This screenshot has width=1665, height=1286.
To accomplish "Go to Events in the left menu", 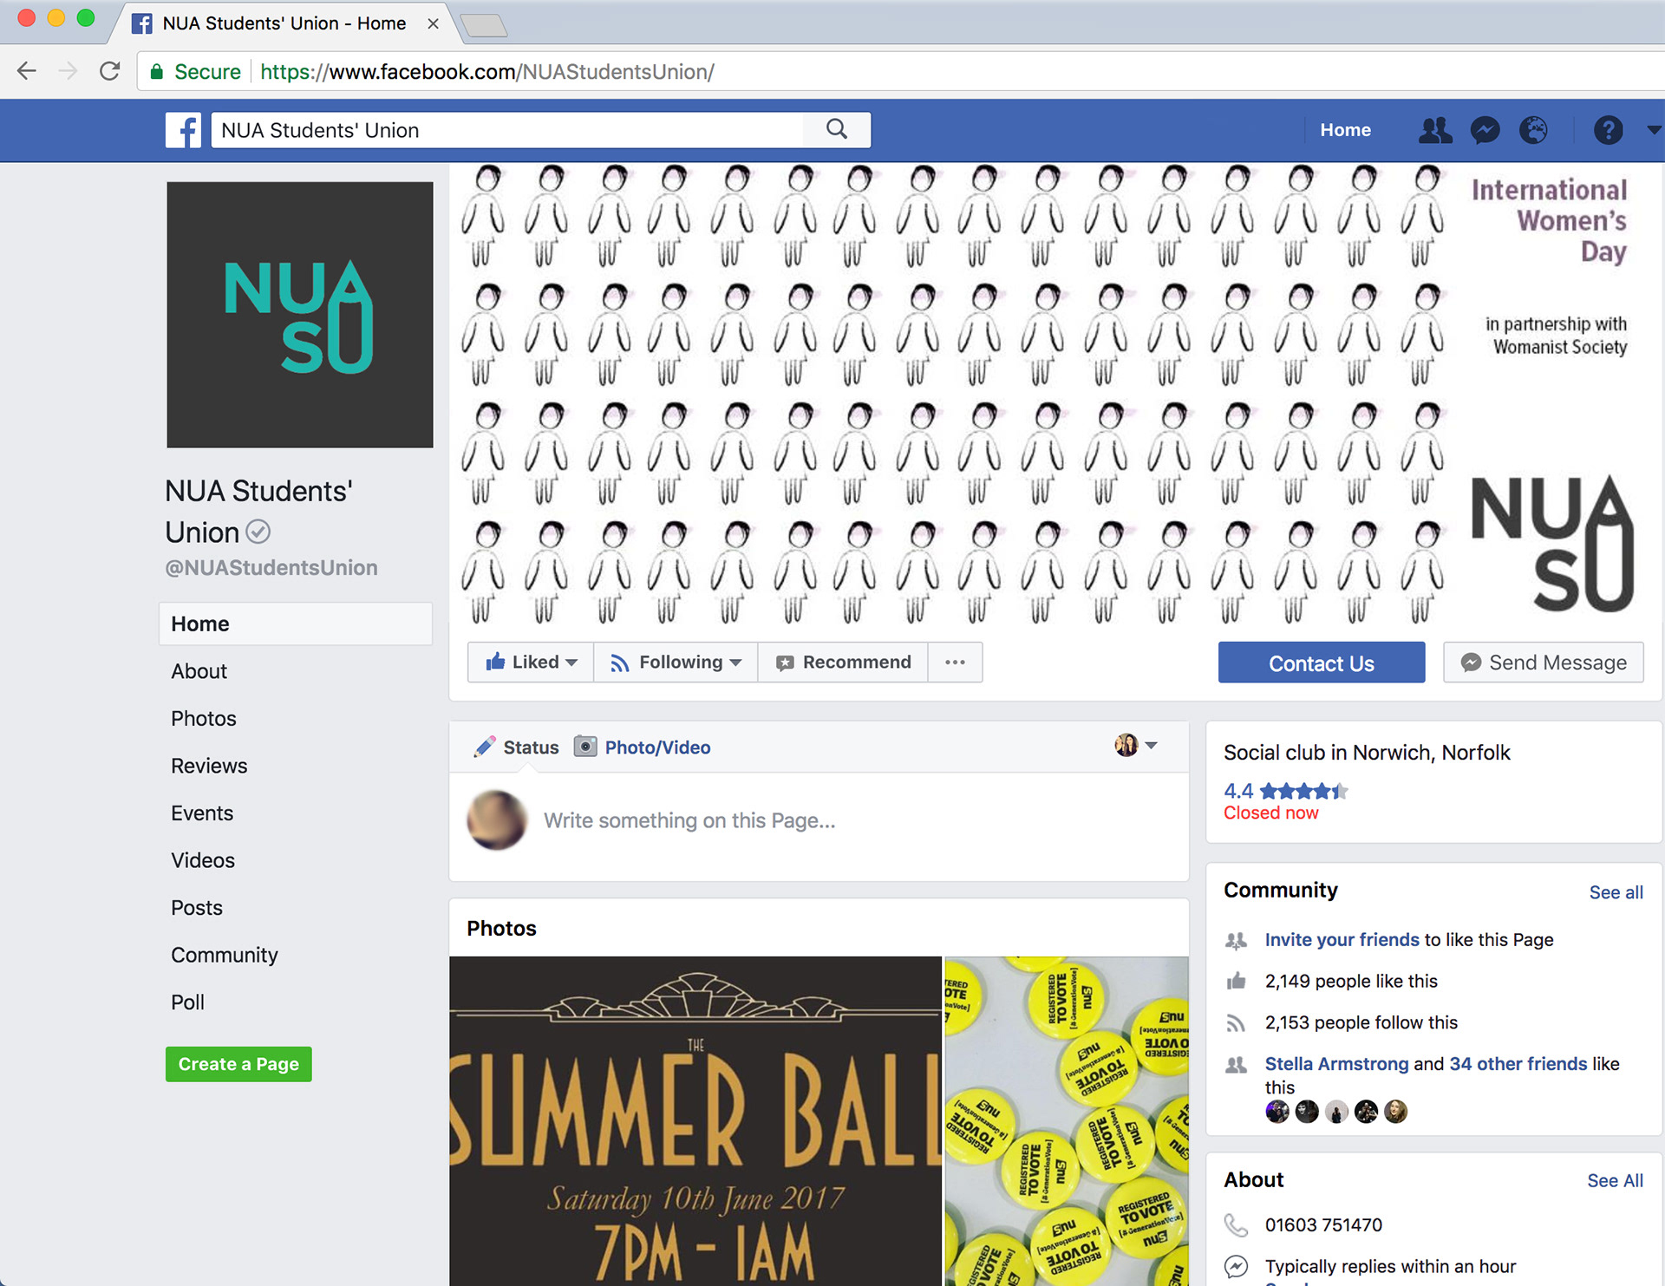I will (x=202, y=813).
